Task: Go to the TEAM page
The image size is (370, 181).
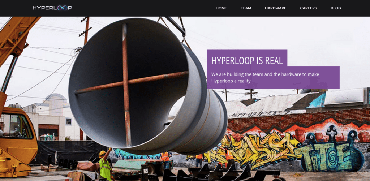Action: click(x=246, y=8)
